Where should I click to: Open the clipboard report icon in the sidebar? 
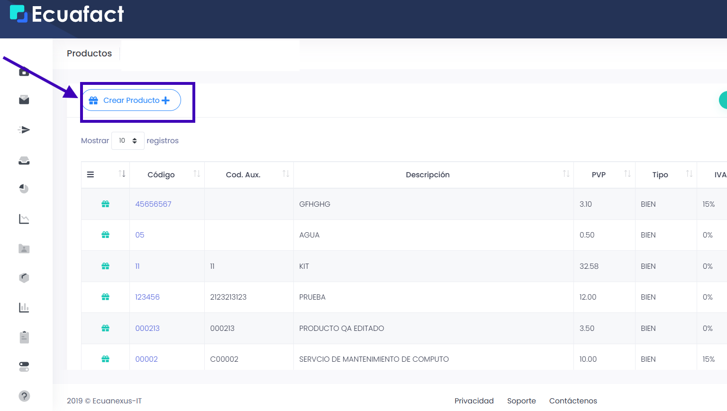pyautogui.click(x=24, y=337)
